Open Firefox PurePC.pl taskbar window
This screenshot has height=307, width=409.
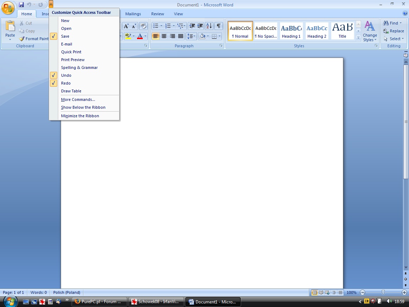(x=99, y=302)
